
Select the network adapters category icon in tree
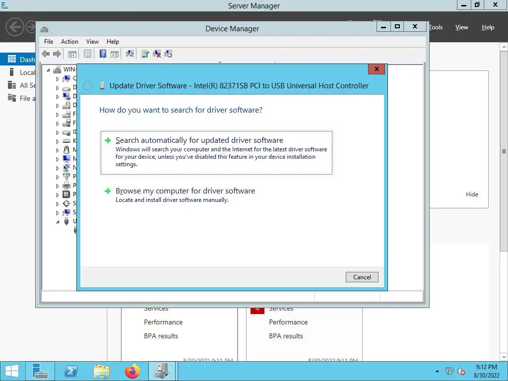pos(66,168)
